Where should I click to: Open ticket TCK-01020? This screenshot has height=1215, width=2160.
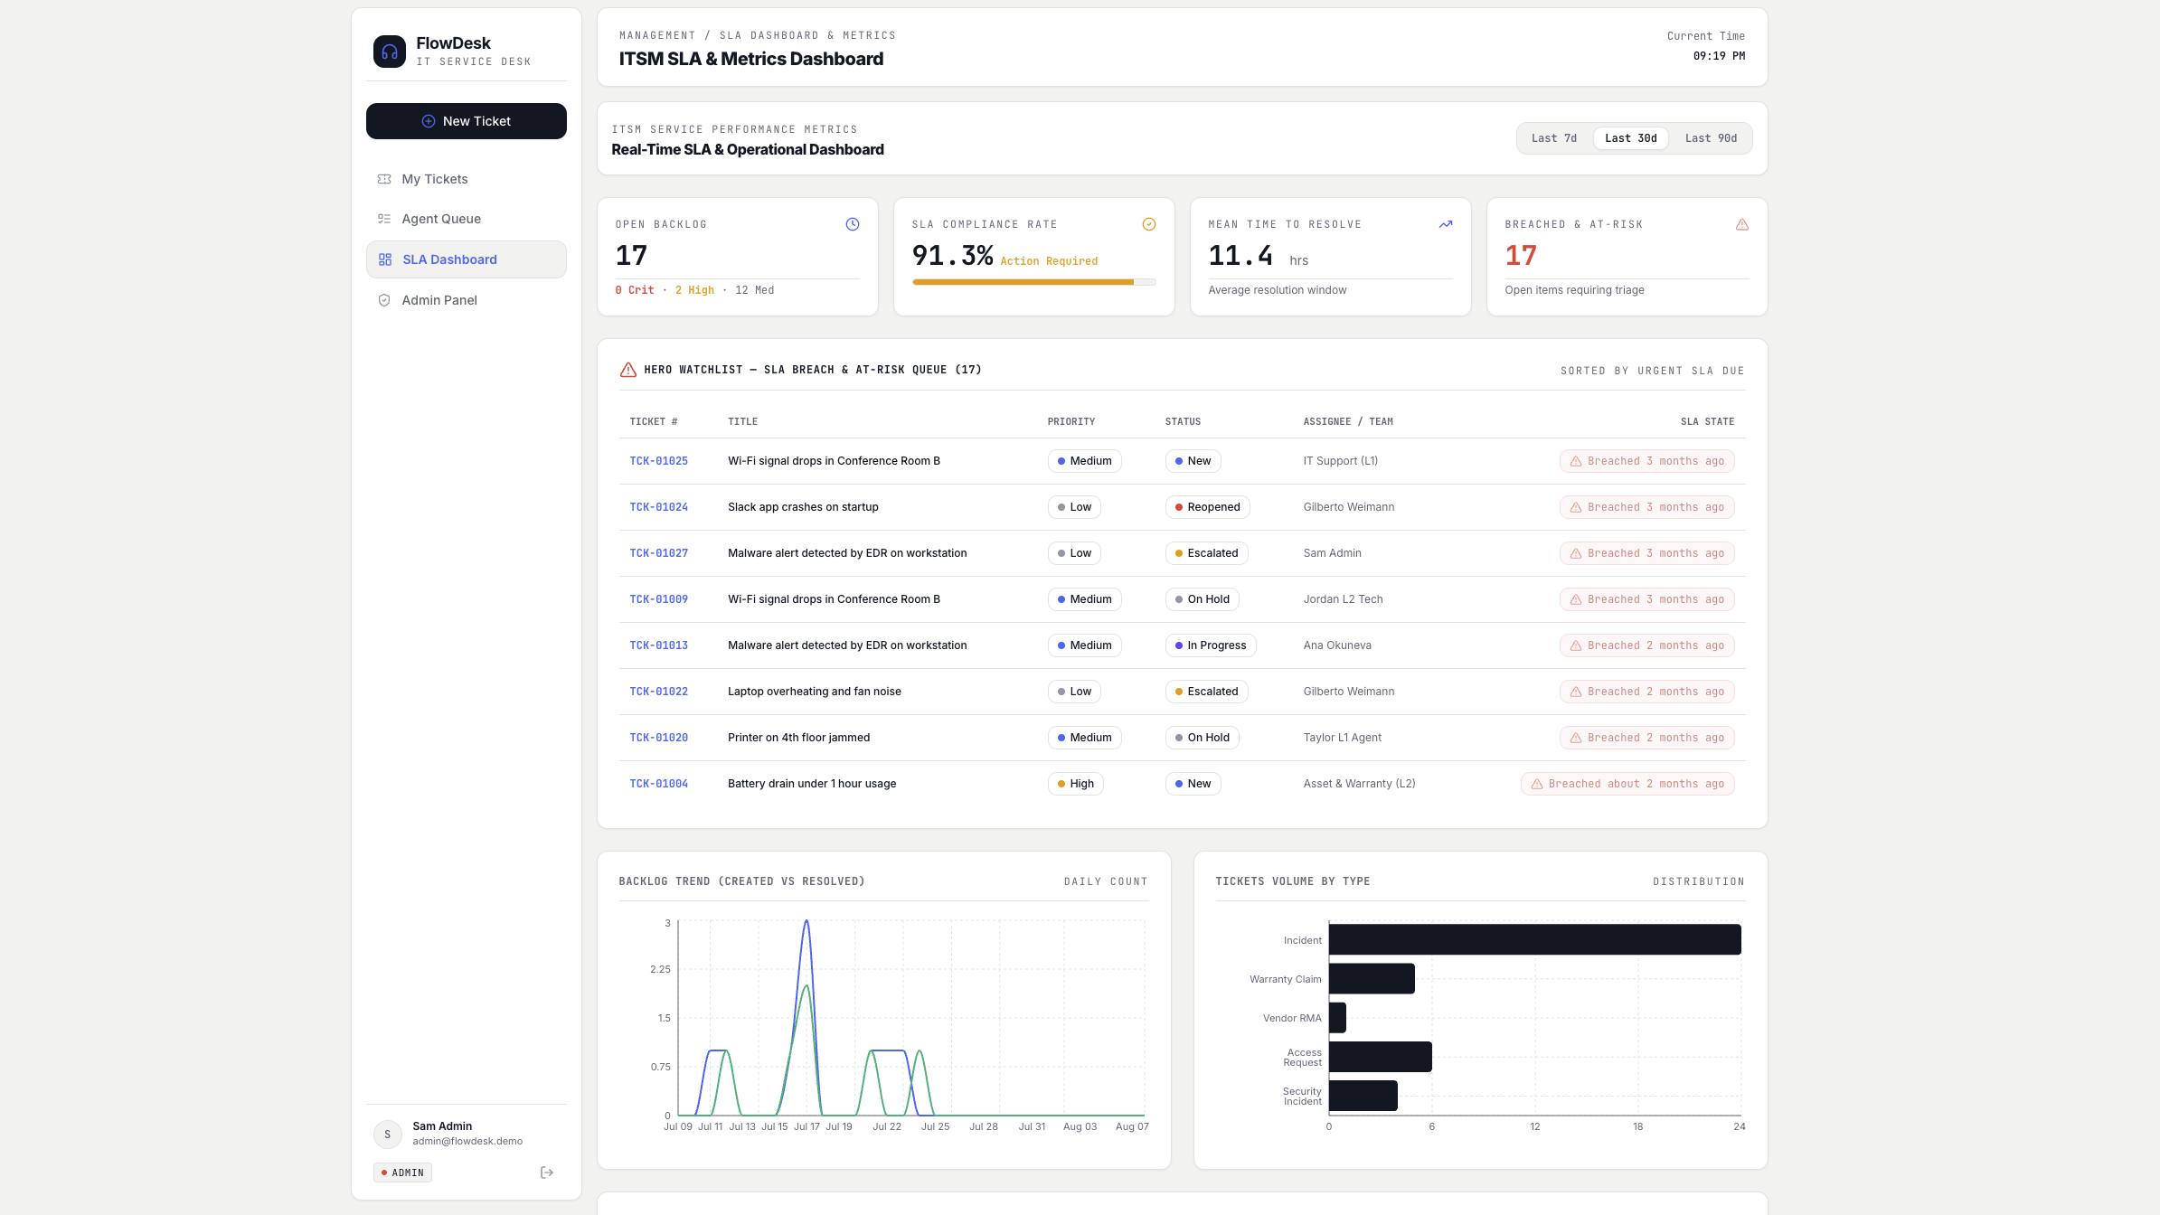658,738
